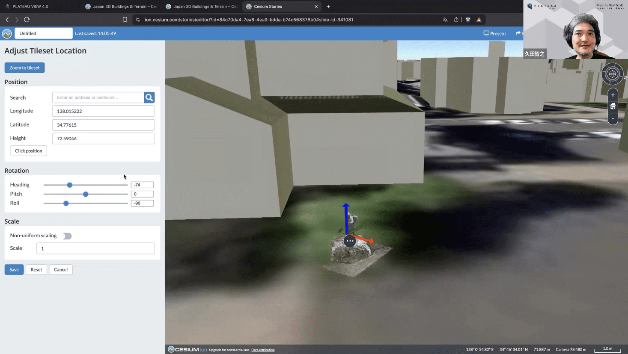The image size is (628, 354).
Task: Click the three-dot gizmo handle on the model
Action: point(350,241)
